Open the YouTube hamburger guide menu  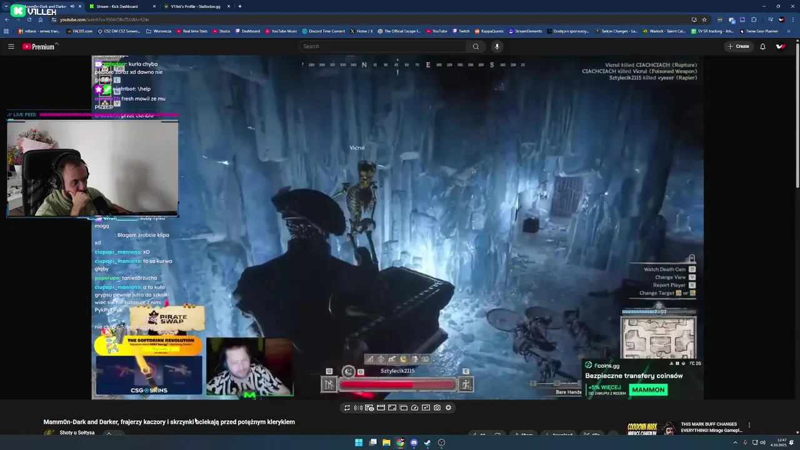pos(11,46)
